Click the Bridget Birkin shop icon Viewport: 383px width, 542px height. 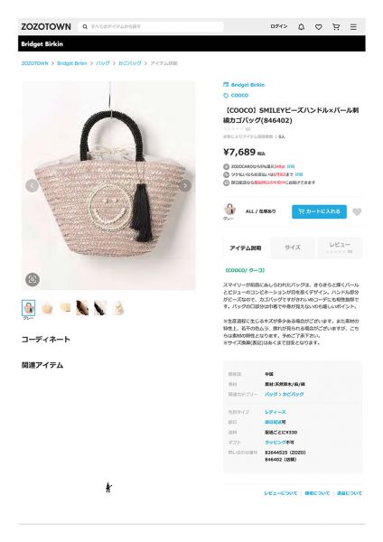(x=226, y=85)
